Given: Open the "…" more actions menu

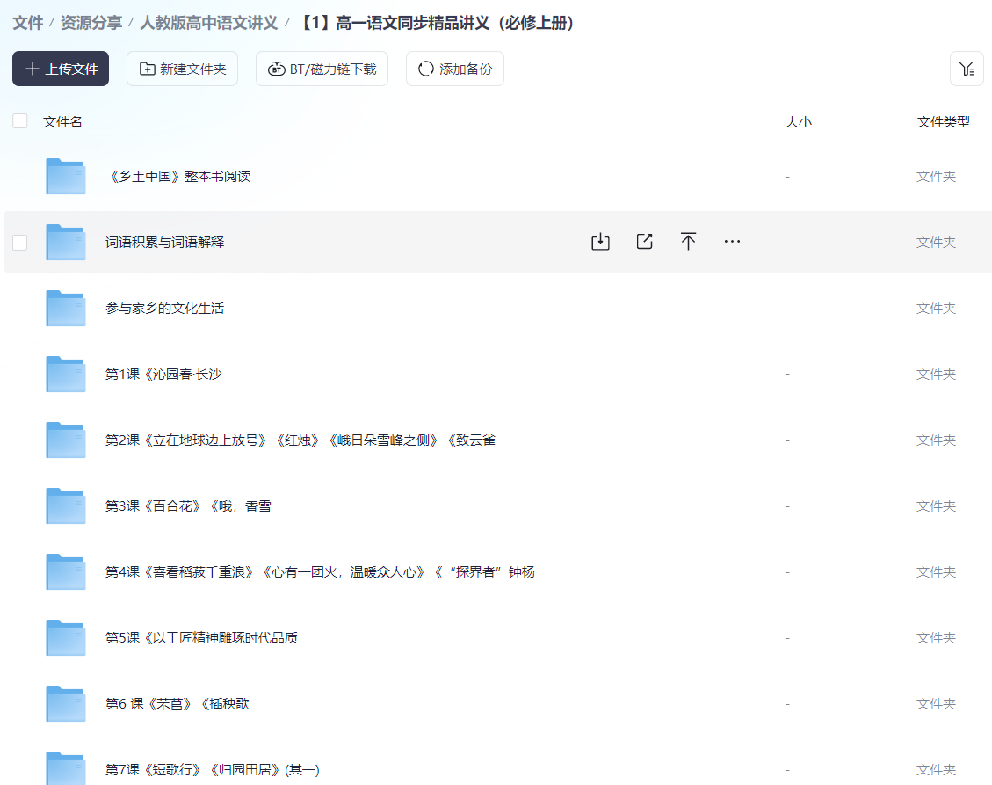Looking at the screenshot, I should pyautogui.click(x=733, y=241).
